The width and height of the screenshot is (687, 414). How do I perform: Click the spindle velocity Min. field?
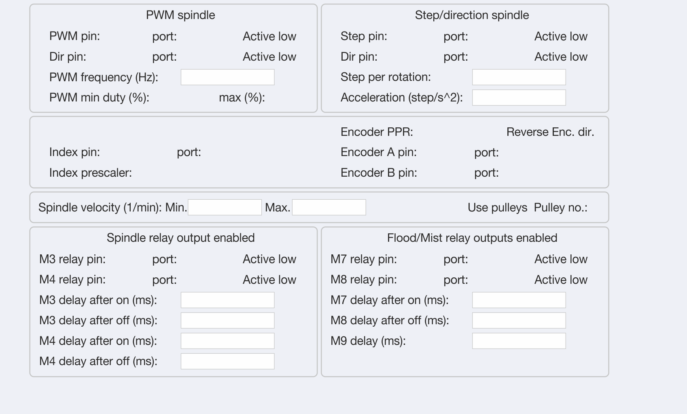pyautogui.click(x=225, y=207)
